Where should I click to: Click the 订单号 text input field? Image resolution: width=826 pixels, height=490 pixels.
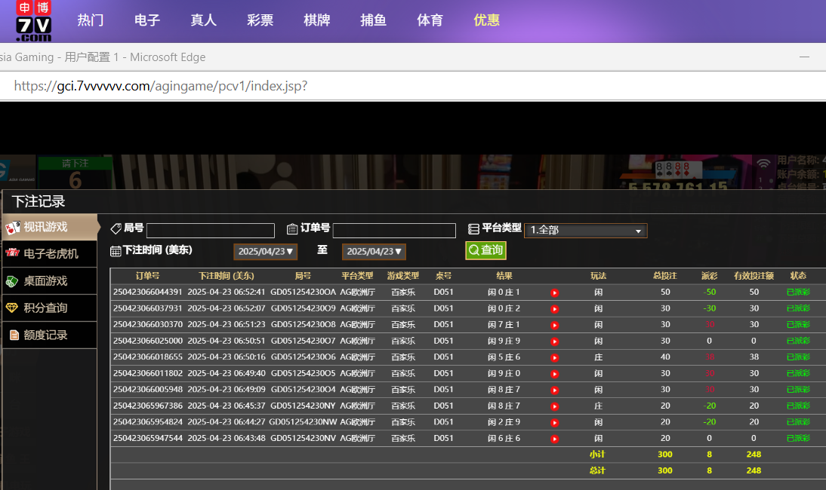click(394, 231)
